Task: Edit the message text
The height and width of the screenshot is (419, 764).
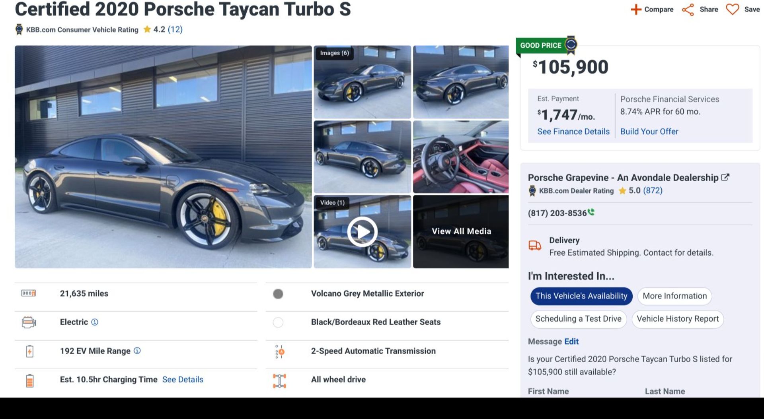Action: 571,341
